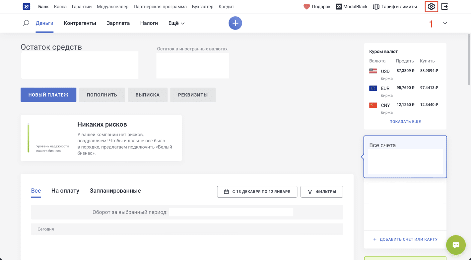Open the green chat bubble
Image resolution: width=471 pixels, height=260 pixels.
click(x=456, y=245)
